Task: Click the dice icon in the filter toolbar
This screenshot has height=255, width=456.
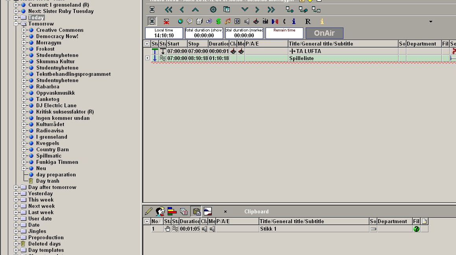Action: 199,21
